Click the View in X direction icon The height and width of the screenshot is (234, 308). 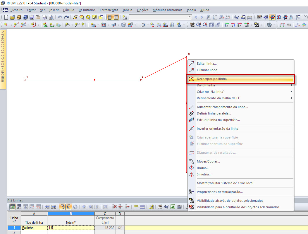tap(226, 25)
